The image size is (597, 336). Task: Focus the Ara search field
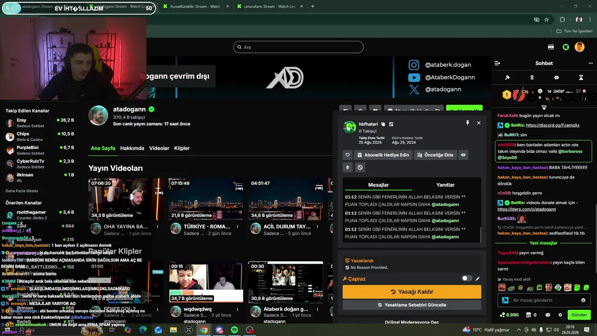298,47
